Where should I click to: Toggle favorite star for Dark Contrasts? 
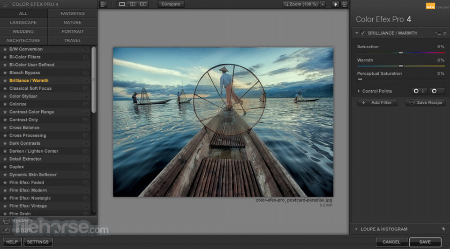coord(5,143)
